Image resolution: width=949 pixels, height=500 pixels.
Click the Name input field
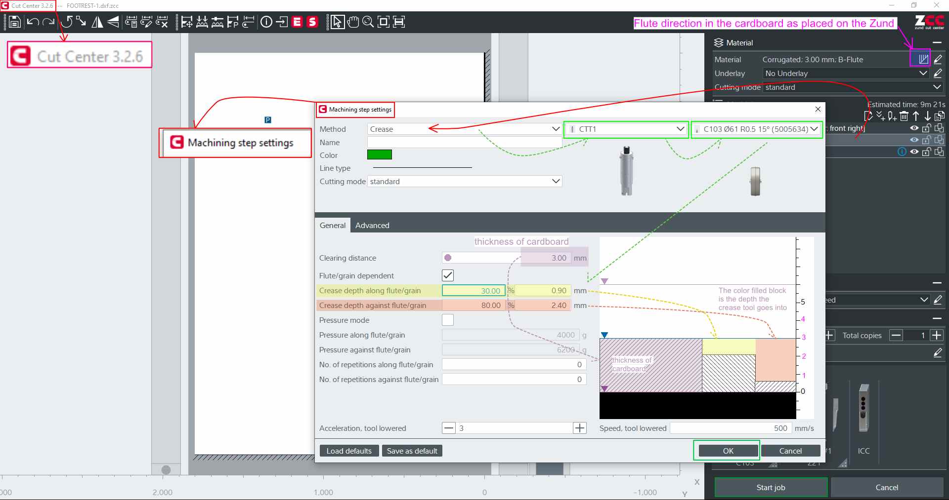pyautogui.click(x=465, y=142)
